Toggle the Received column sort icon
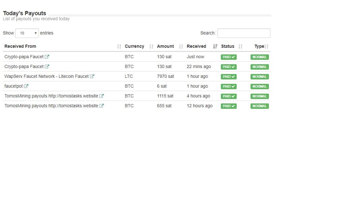Screen dimensions: 364x205 [215, 47]
